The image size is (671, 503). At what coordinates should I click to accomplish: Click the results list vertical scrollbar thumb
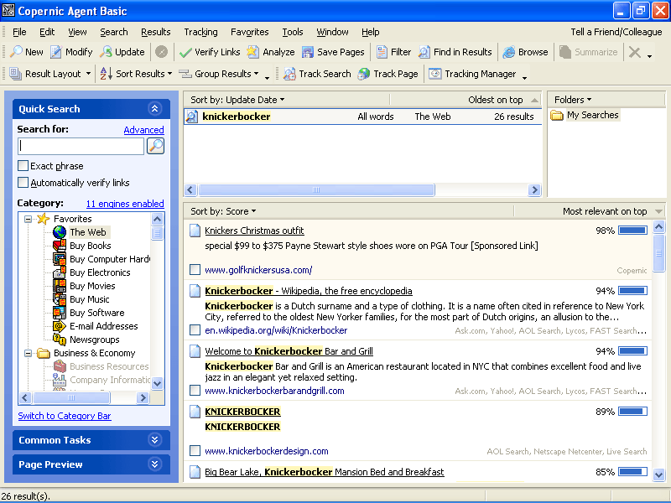coord(659,253)
